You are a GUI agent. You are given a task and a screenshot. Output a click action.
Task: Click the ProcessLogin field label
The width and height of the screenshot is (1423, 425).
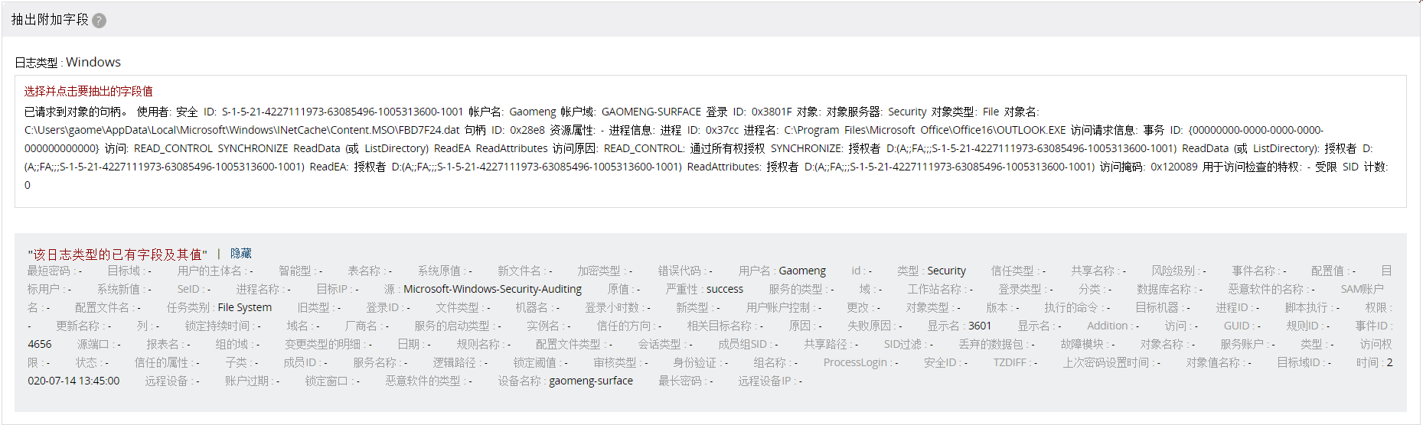tap(854, 362)
